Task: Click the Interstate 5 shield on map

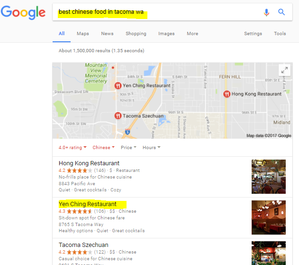Action: (127, 132)
